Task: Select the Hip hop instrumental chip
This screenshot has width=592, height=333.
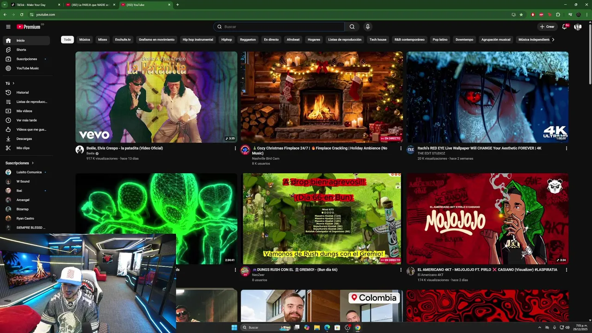Action: point(198,40)
